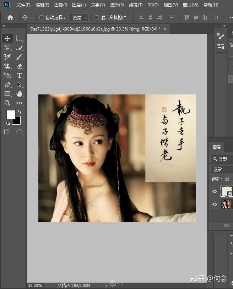The image size is (233, 289).
Task: Enable the 显示变换控件 checkbox
Action: coord(97,17)
